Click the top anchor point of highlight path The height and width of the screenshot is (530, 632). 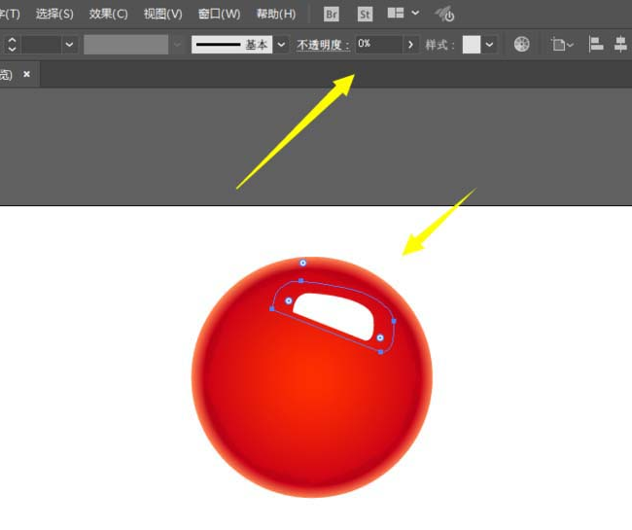300,280
